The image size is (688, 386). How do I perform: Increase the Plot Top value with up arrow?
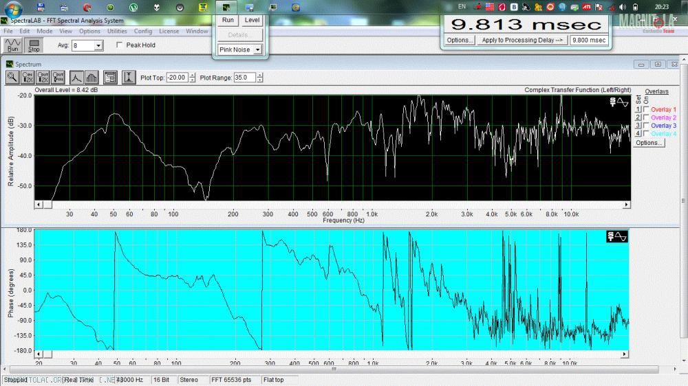192,76
